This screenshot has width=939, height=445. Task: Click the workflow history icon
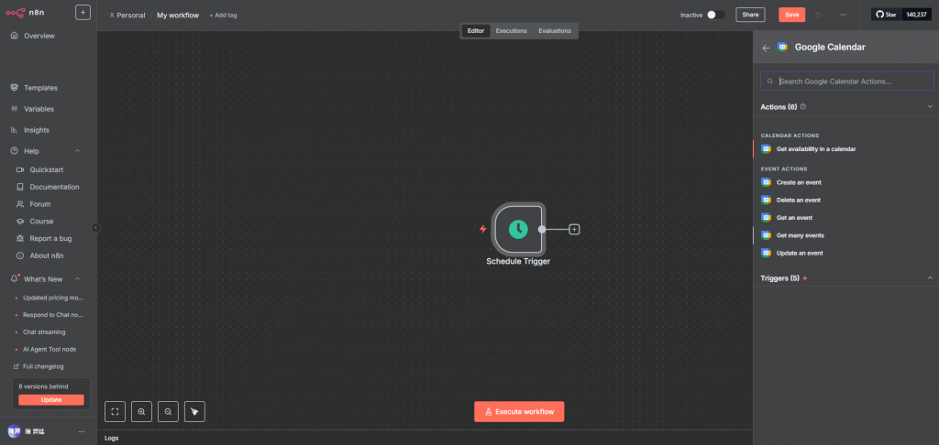coord(819,15)
